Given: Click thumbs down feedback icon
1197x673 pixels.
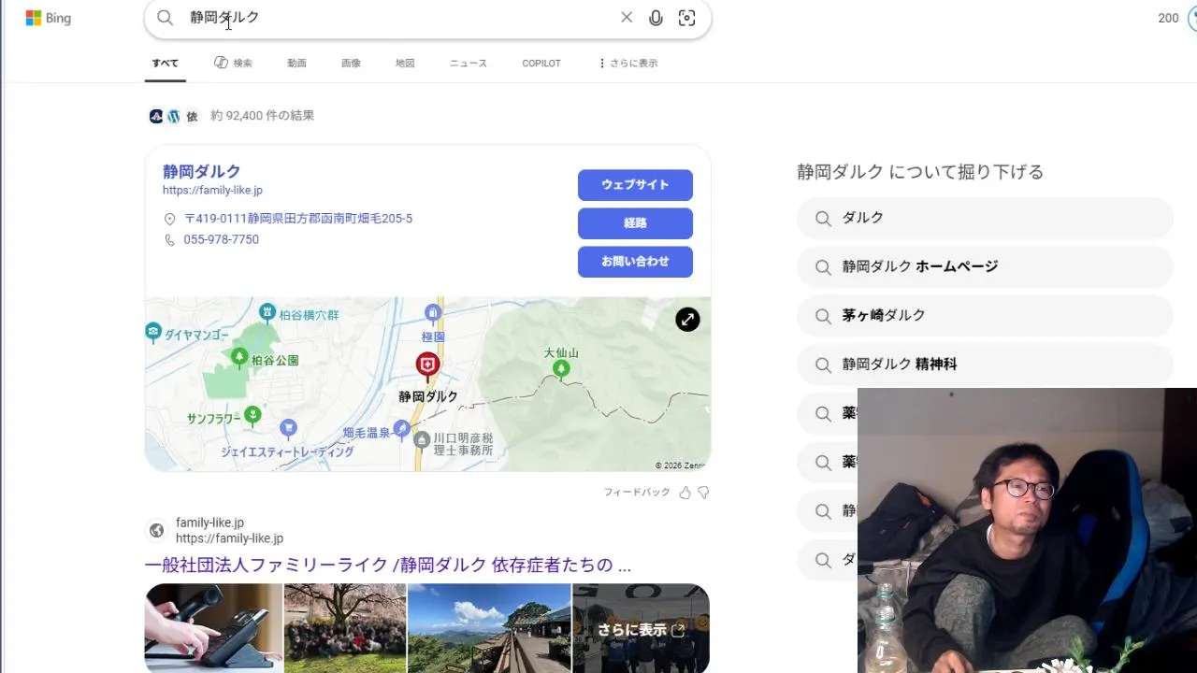Looking at the screenshot, I should point(704,492).
